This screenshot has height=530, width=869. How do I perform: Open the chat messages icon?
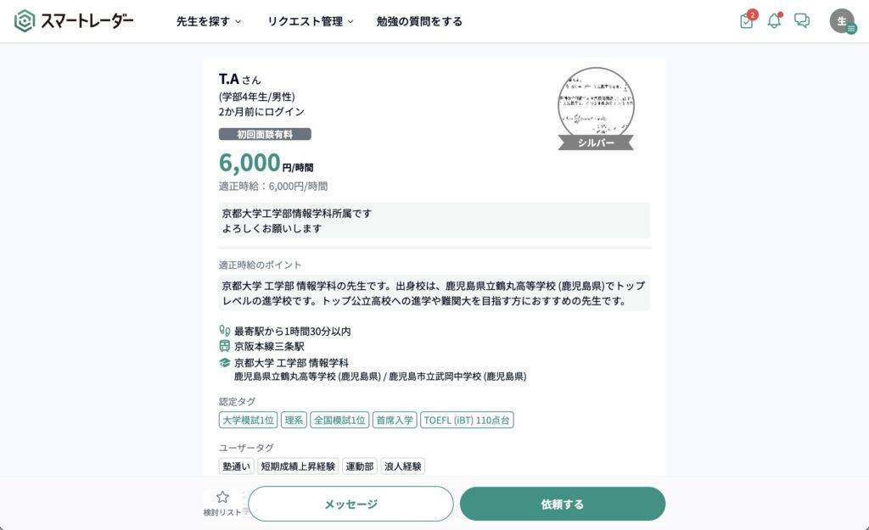click(802, 21)
